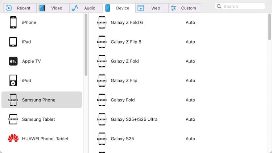This screenshot has height=153, width=272.
Task: Click the Galaxy S25 phone icon
Action: 102,139
